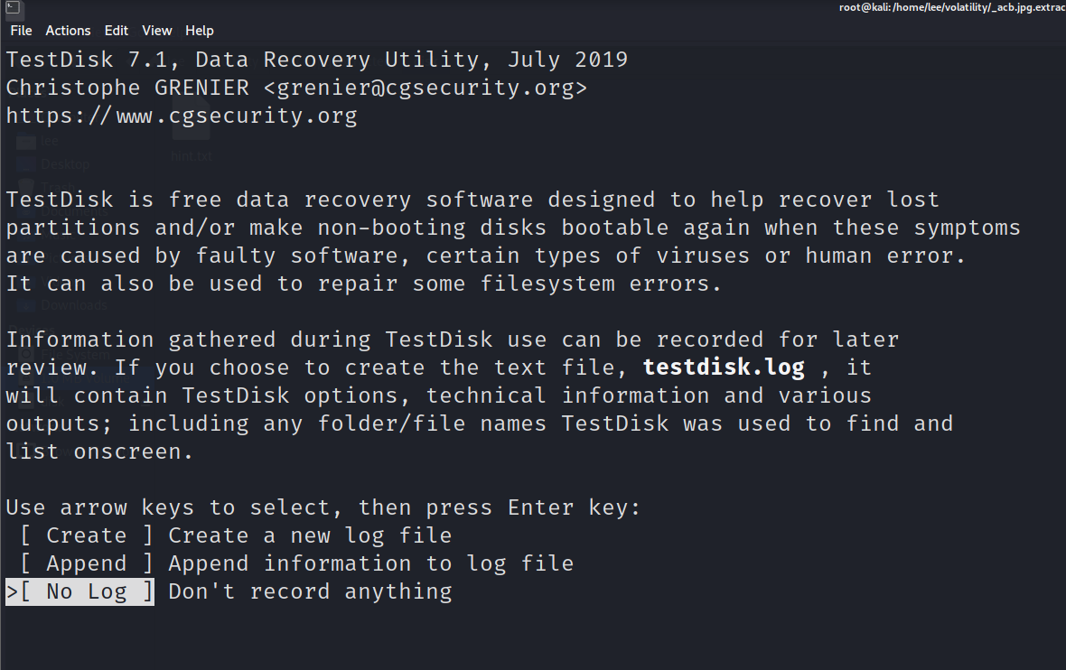Select the [ Create ] log option
Screen dimensions: 1066x670
point(86,535)
